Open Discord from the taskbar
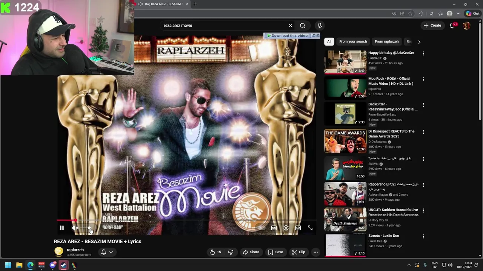 pos(53,265)
